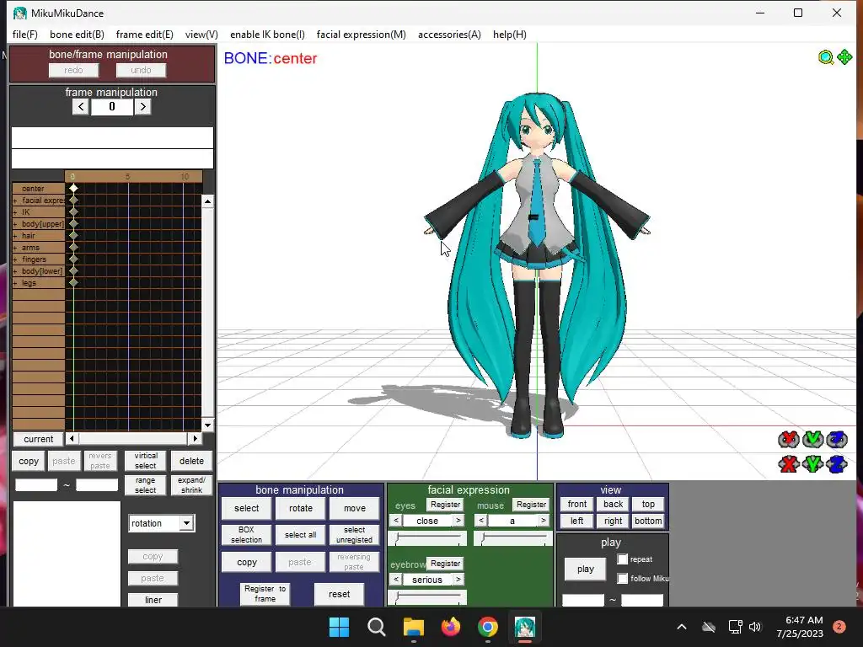Expand hair bone track

[x=15, y=236]
